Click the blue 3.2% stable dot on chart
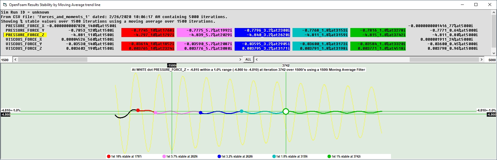 pyautogui.click(x=201, y=113)
